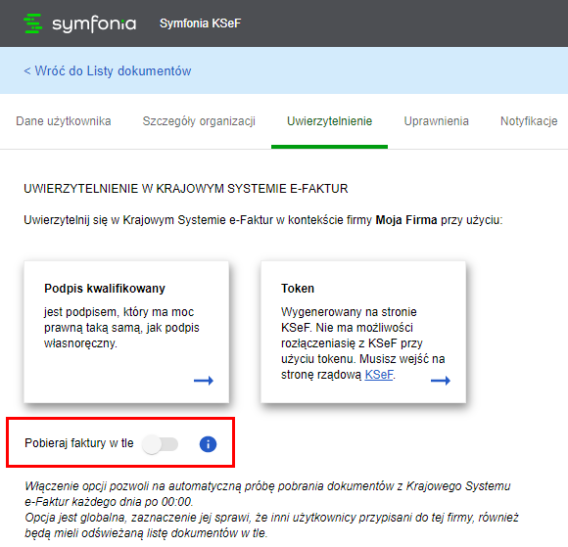The height and width of the screenshot is (547, 568).
Task: Click the arrow in Podpis kwalifikowany card
Action: pyautogui.click(x=204, y=381)
